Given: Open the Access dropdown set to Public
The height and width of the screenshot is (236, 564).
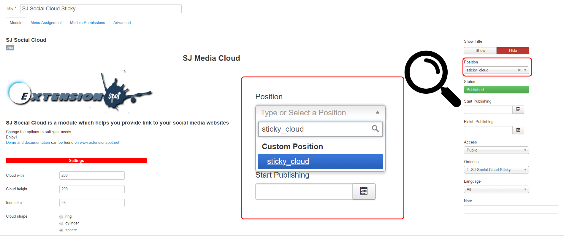Looking at the screenshot, I should pos(496,150).
